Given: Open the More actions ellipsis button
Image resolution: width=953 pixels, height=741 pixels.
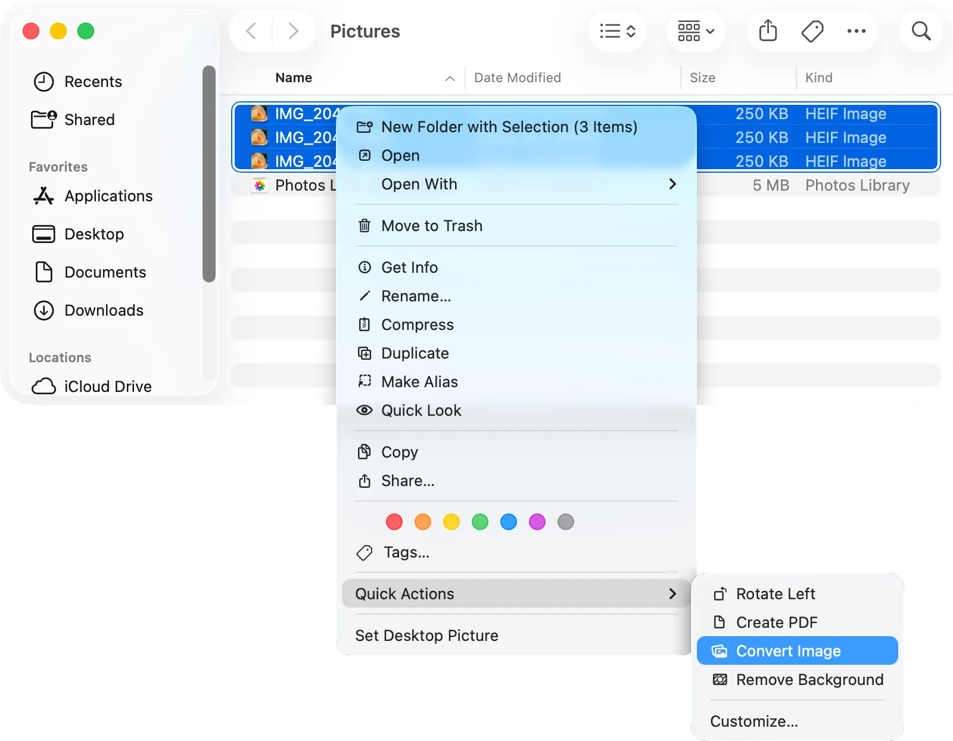Looking at the screenshot, I should coord(857,31).
